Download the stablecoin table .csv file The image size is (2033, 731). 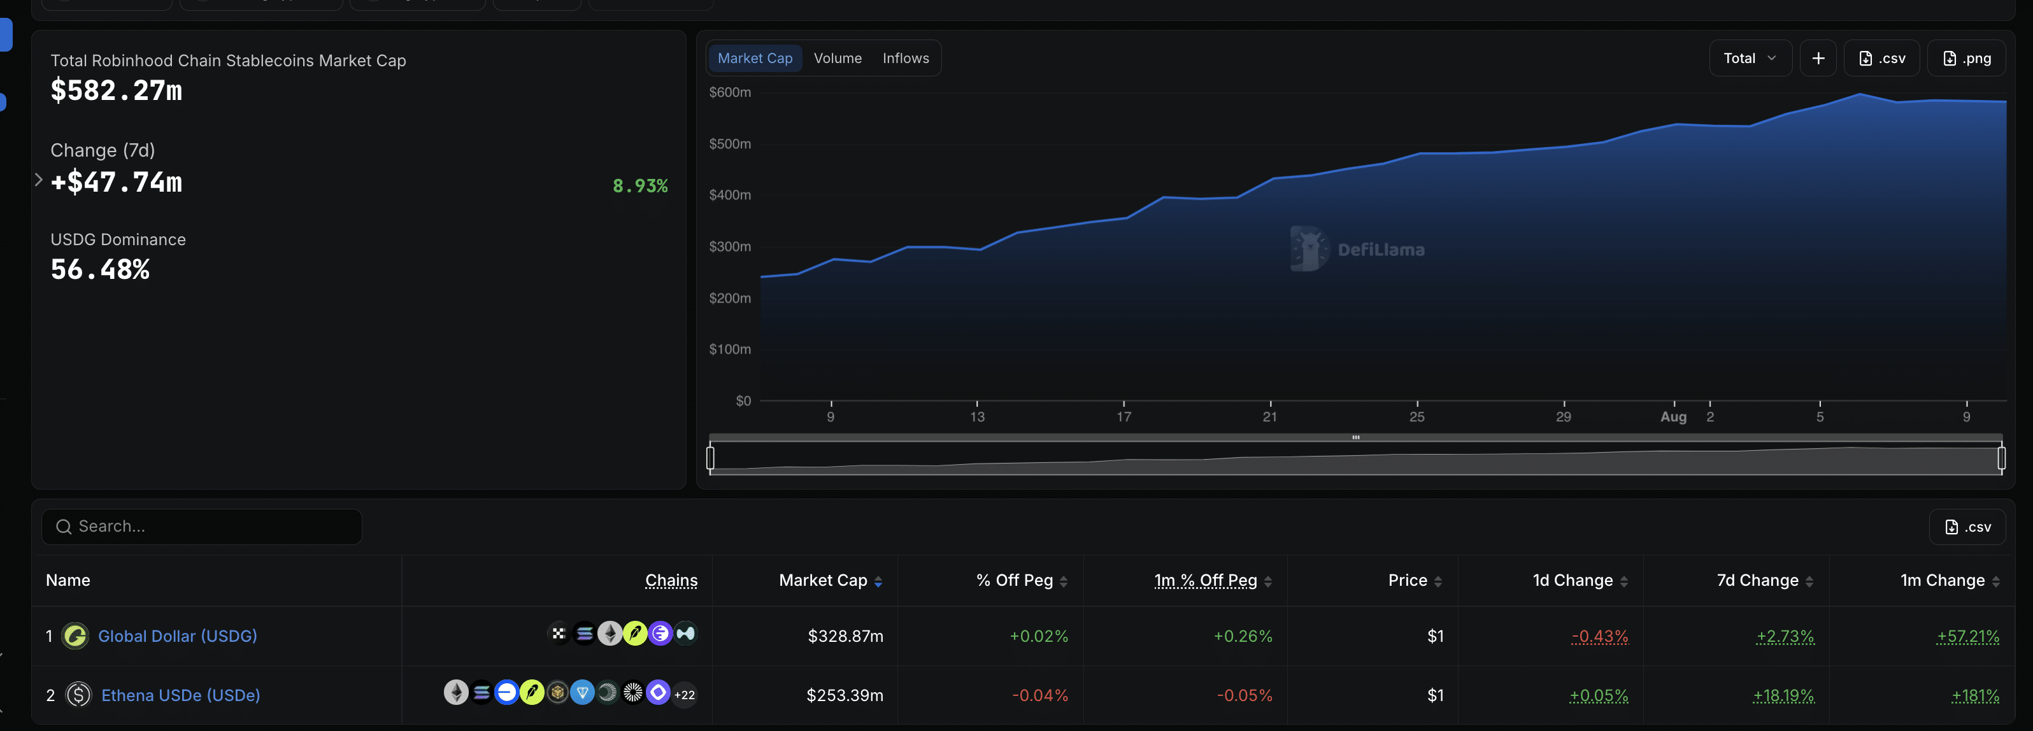(x=1967, y=527)
